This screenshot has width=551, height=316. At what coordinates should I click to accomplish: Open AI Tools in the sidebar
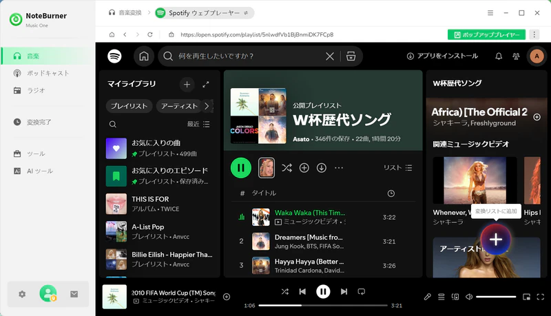click(48, 171)
